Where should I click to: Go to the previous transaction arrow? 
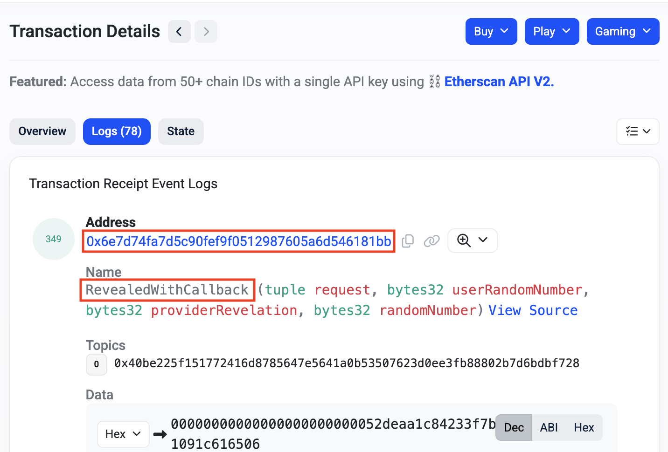coord(179,32)
